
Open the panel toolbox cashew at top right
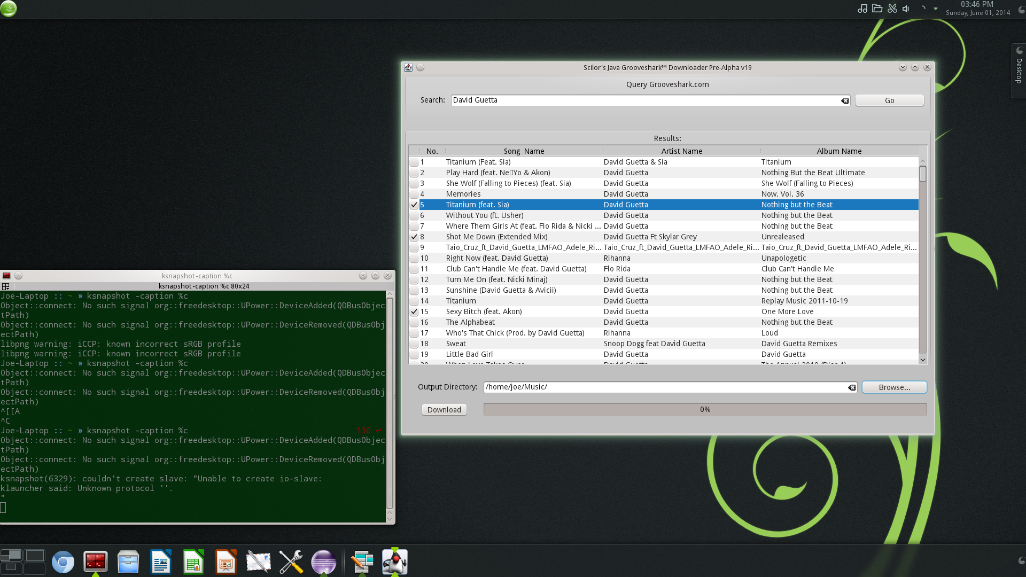point(1021,9)
